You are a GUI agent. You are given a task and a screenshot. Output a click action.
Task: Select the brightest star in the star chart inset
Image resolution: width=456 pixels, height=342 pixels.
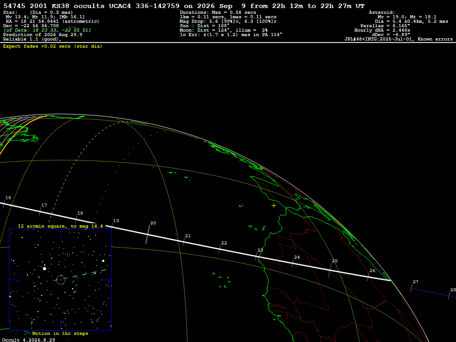[x=45, y=269]
